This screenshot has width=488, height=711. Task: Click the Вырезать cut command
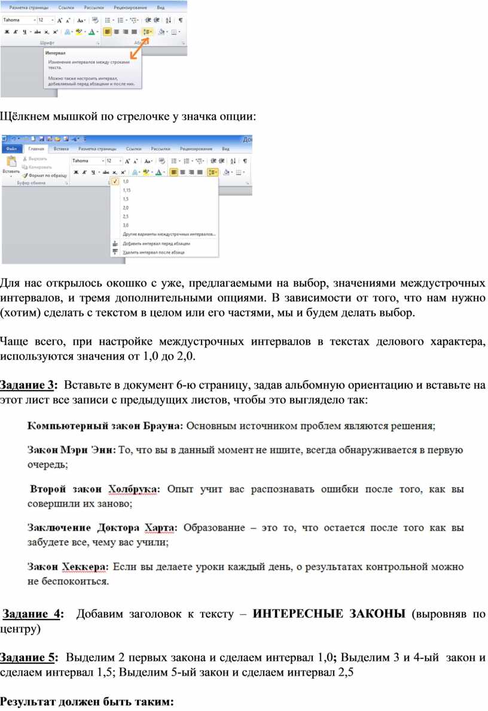[35, 159]
